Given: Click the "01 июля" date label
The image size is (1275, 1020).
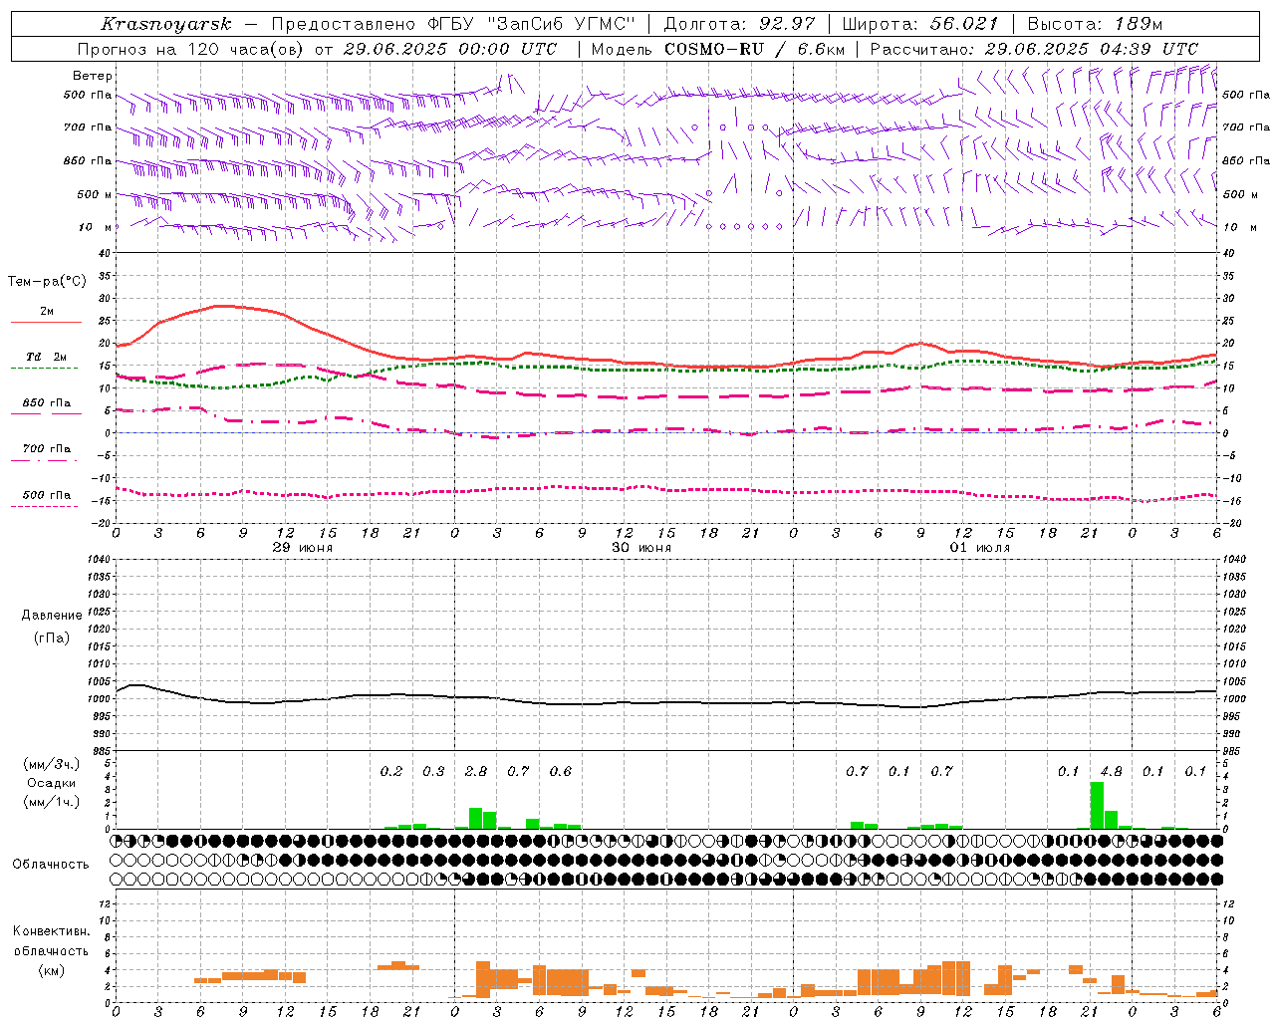Looking at the screenshot, I should click(979, 548).
